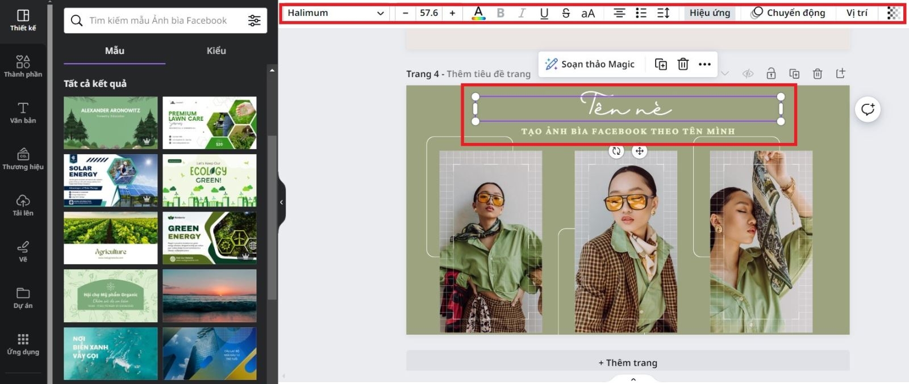
Task: Open Hiệu ứng effects button
Action: pos(710,13)
